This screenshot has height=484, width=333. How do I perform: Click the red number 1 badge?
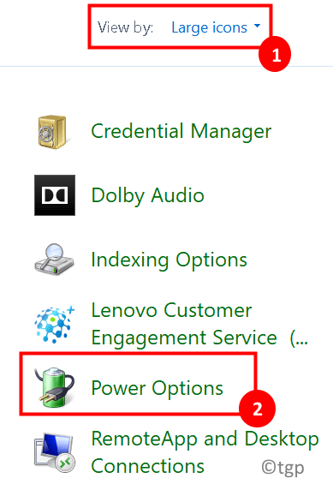click(275, 54)
